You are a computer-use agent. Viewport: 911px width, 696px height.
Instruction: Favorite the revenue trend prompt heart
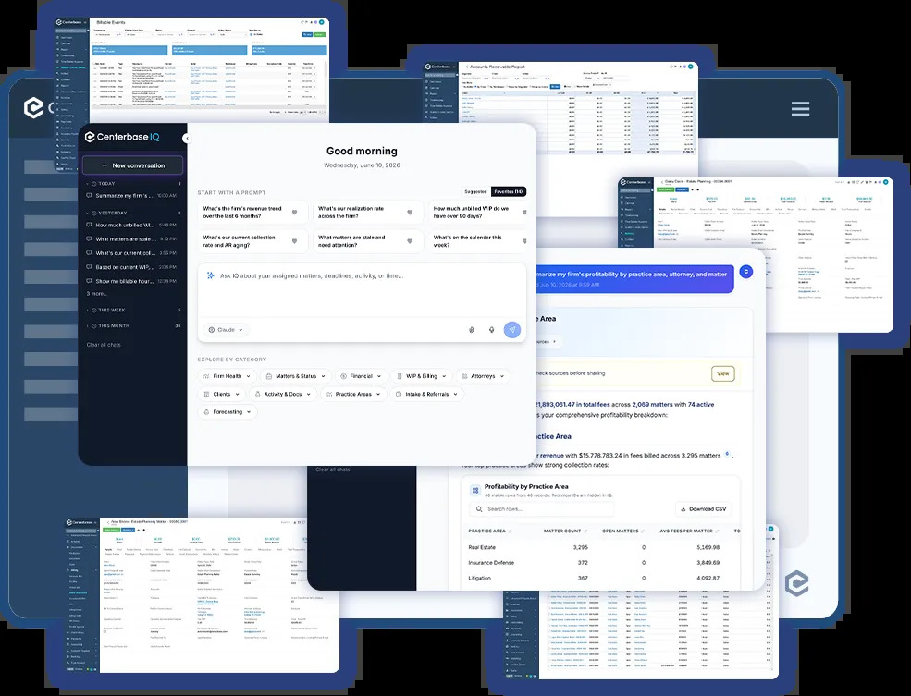294,213
